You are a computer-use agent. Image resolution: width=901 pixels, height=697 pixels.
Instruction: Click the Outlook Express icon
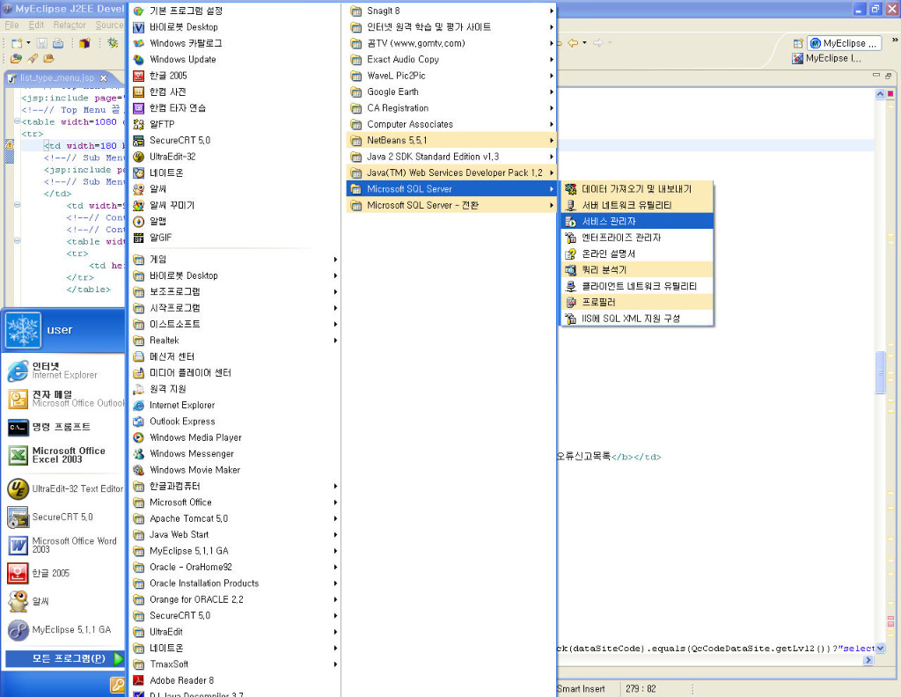(x=138, y=422)
